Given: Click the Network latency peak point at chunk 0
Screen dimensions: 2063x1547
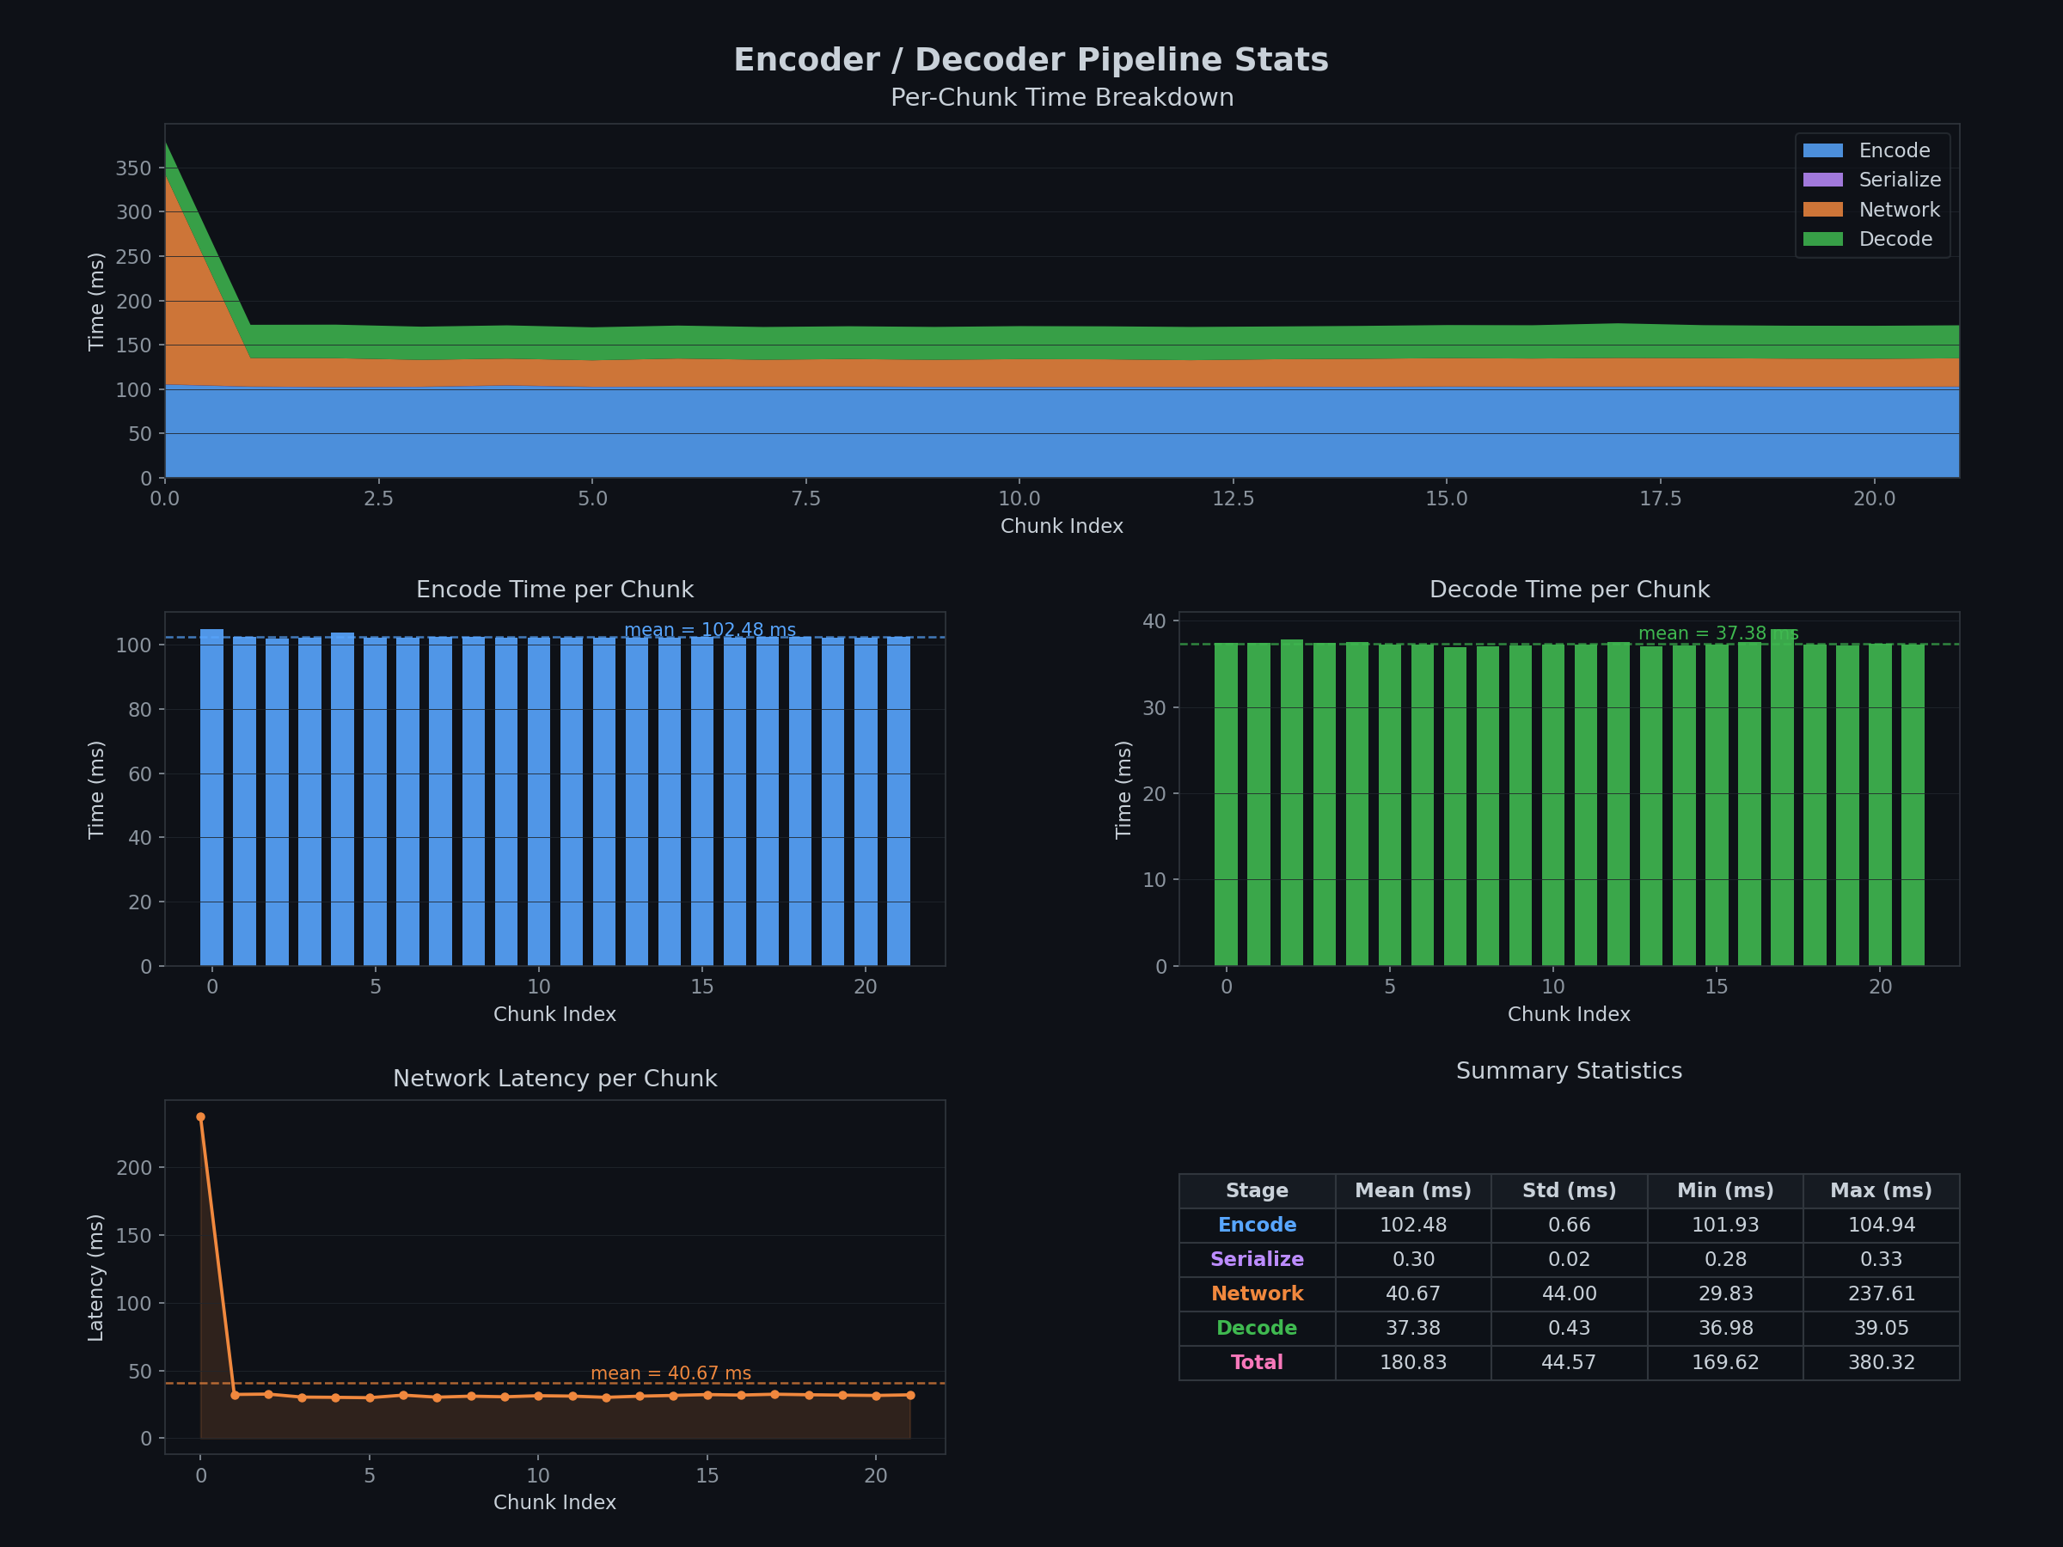Looking at the screenshot, I should coord(200,1117).
